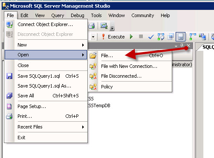Click the Policy icon in submenu

93,87
